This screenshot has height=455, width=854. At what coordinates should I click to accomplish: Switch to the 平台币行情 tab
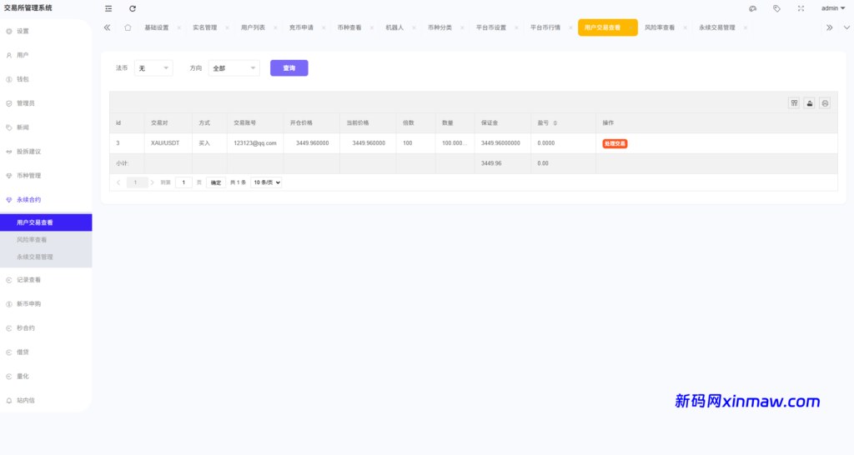pyautogui.click(x=545, y=27)
